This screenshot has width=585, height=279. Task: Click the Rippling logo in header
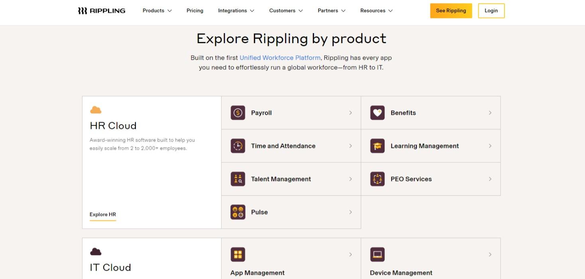point(102,11)
